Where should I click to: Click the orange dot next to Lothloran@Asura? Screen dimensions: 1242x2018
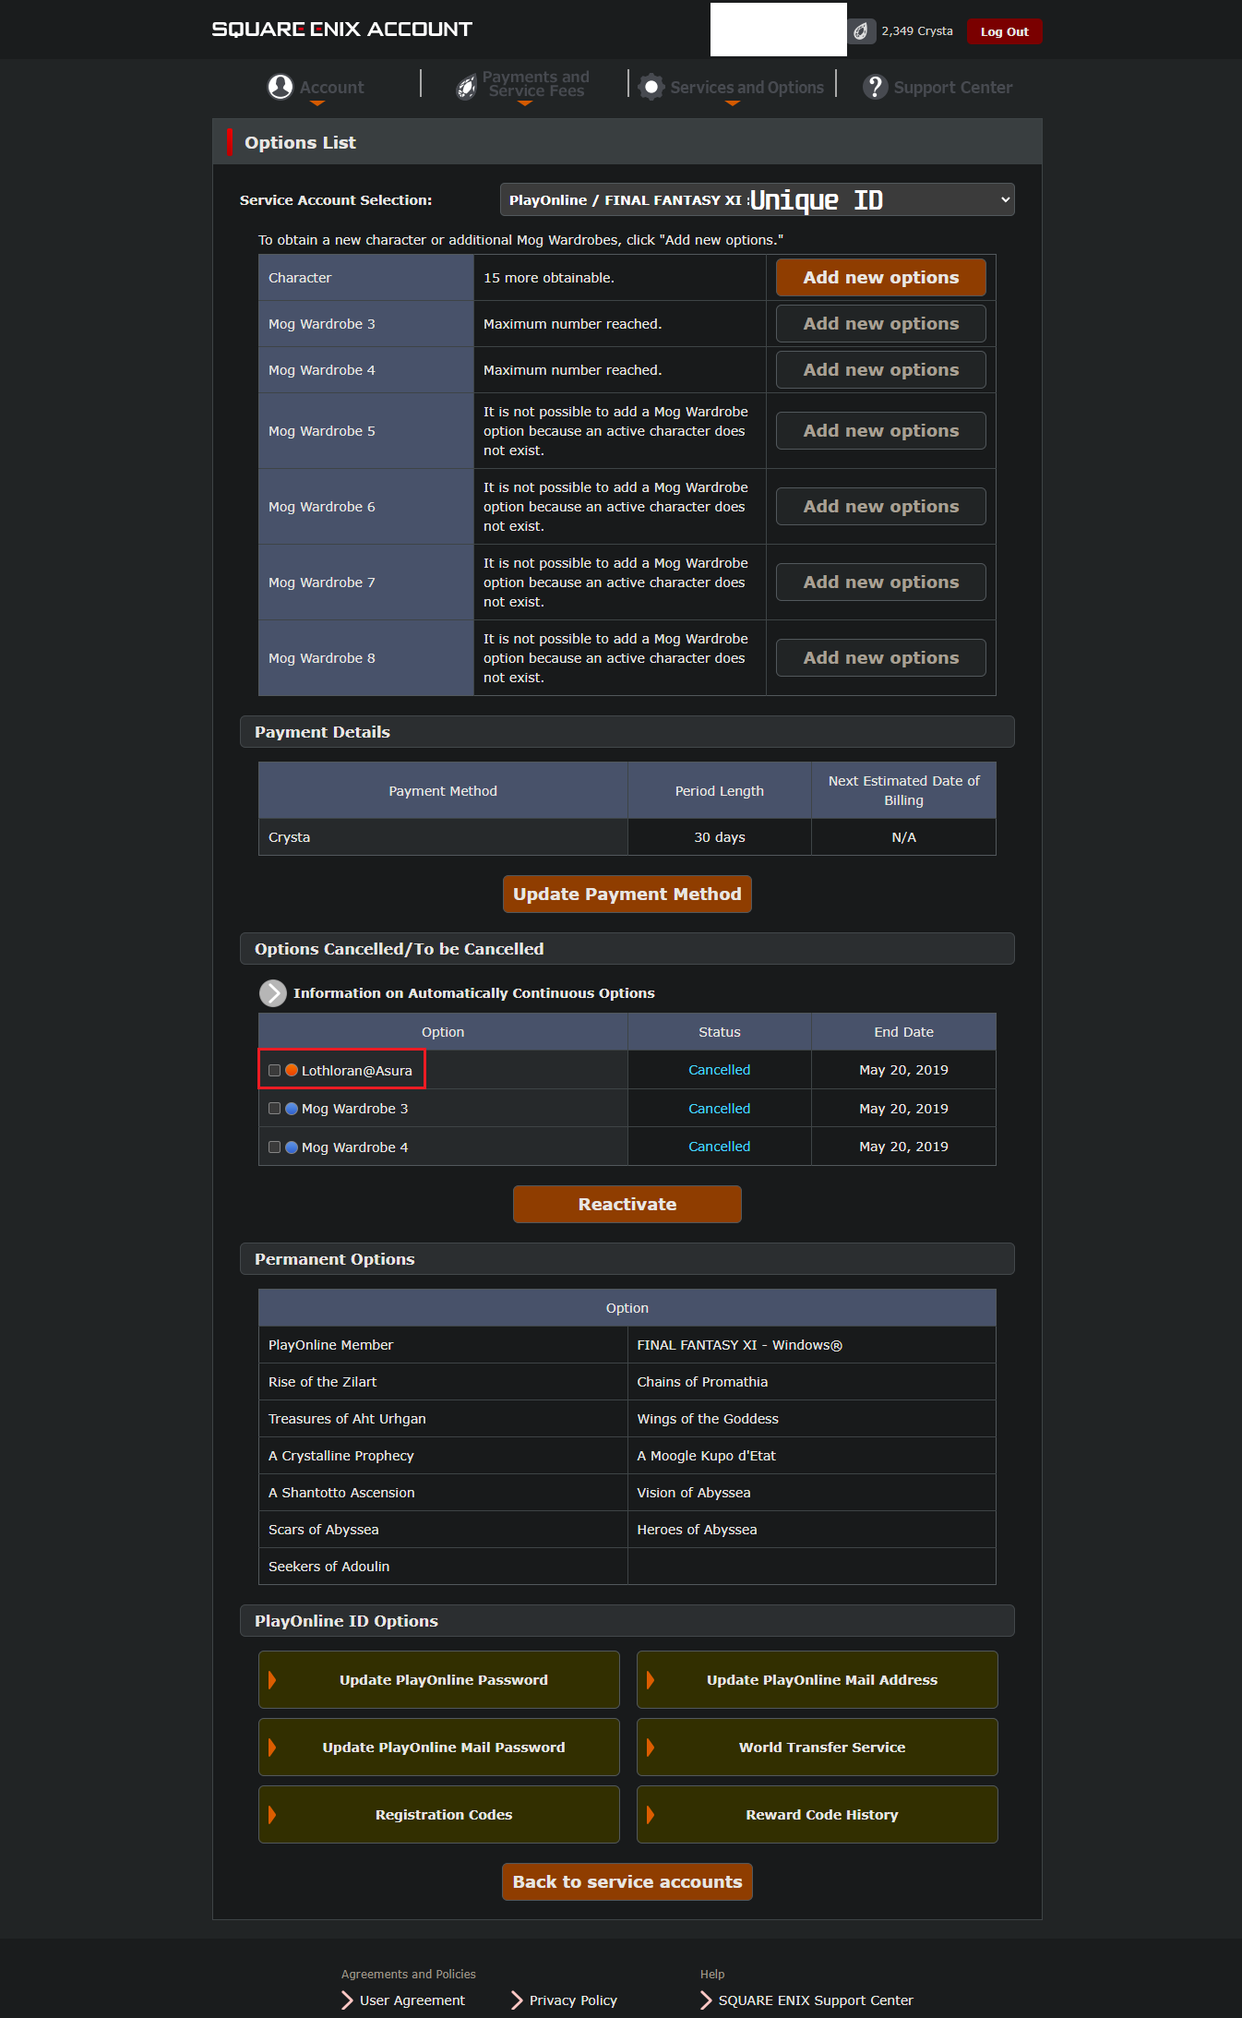(292, 1070)
